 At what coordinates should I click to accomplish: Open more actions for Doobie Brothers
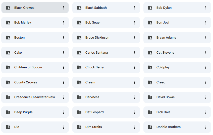click(x=205, y=127)
